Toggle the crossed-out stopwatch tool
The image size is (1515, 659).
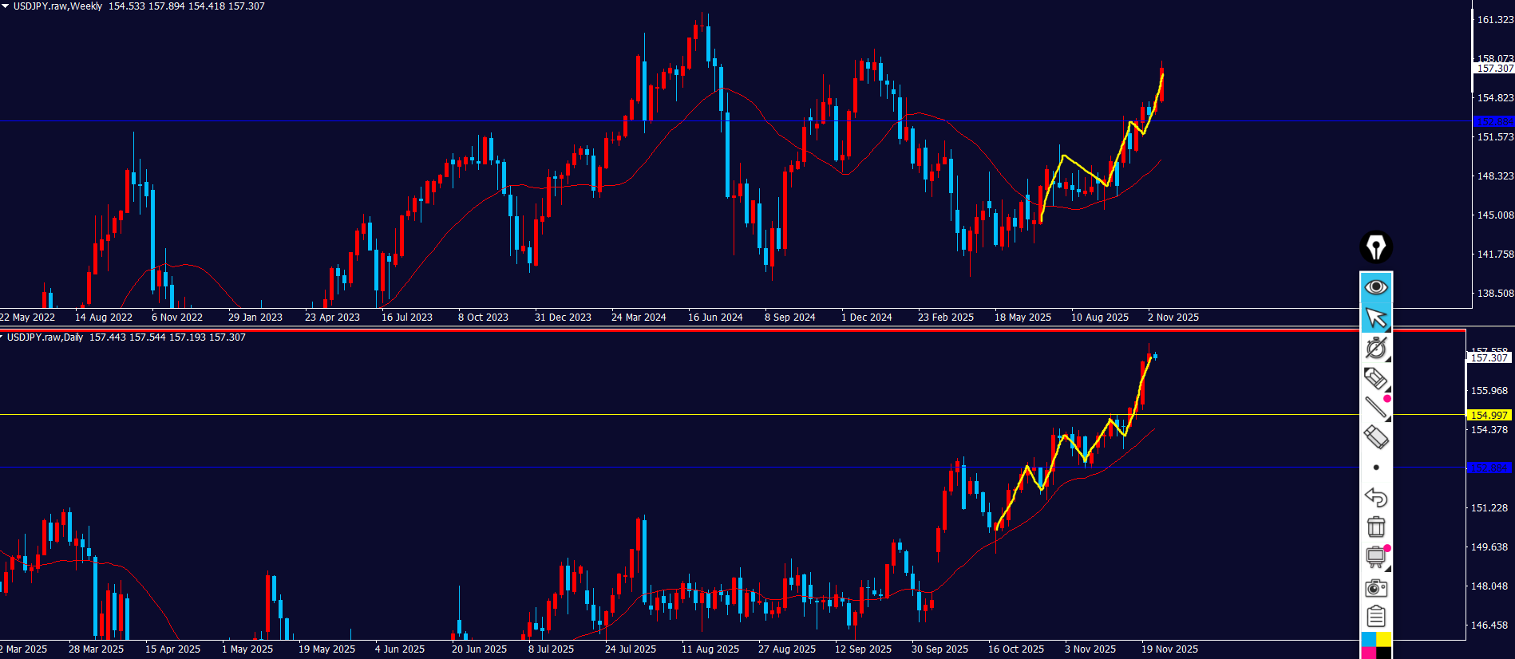pos(1375,348)
